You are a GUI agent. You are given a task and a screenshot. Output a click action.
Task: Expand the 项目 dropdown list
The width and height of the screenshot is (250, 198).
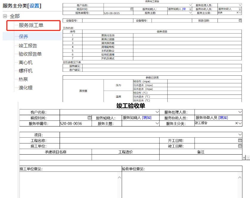240,135
